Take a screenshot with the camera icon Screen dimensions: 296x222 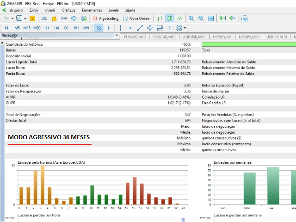244,18
